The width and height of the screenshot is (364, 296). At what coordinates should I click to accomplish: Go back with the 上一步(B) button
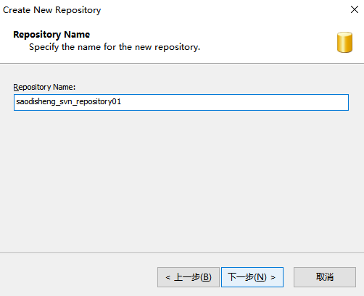click(x=189, y=277)
